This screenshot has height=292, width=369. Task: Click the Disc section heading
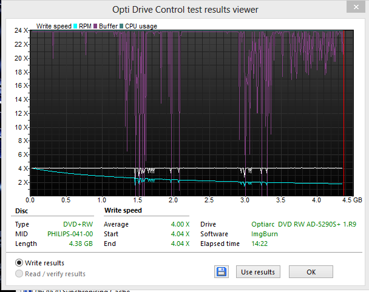point(21,211)
